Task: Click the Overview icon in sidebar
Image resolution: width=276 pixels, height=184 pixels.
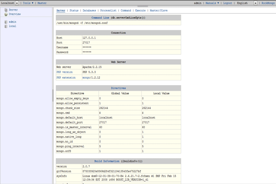Action: click(x=6, y=14)
